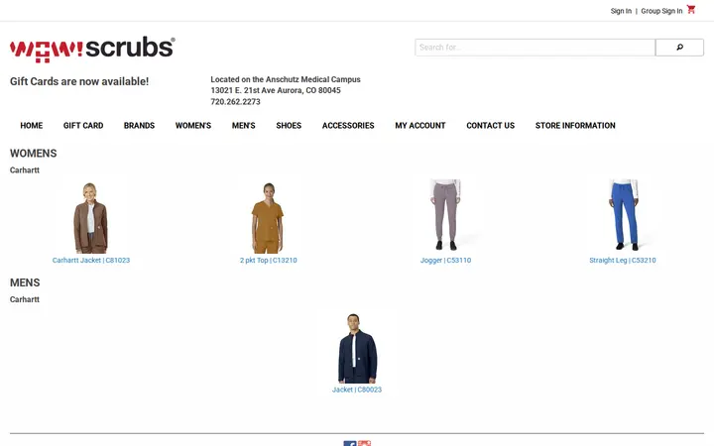
Task: Open Straight Leg | C53210 link
Action: tap(623, 261)
